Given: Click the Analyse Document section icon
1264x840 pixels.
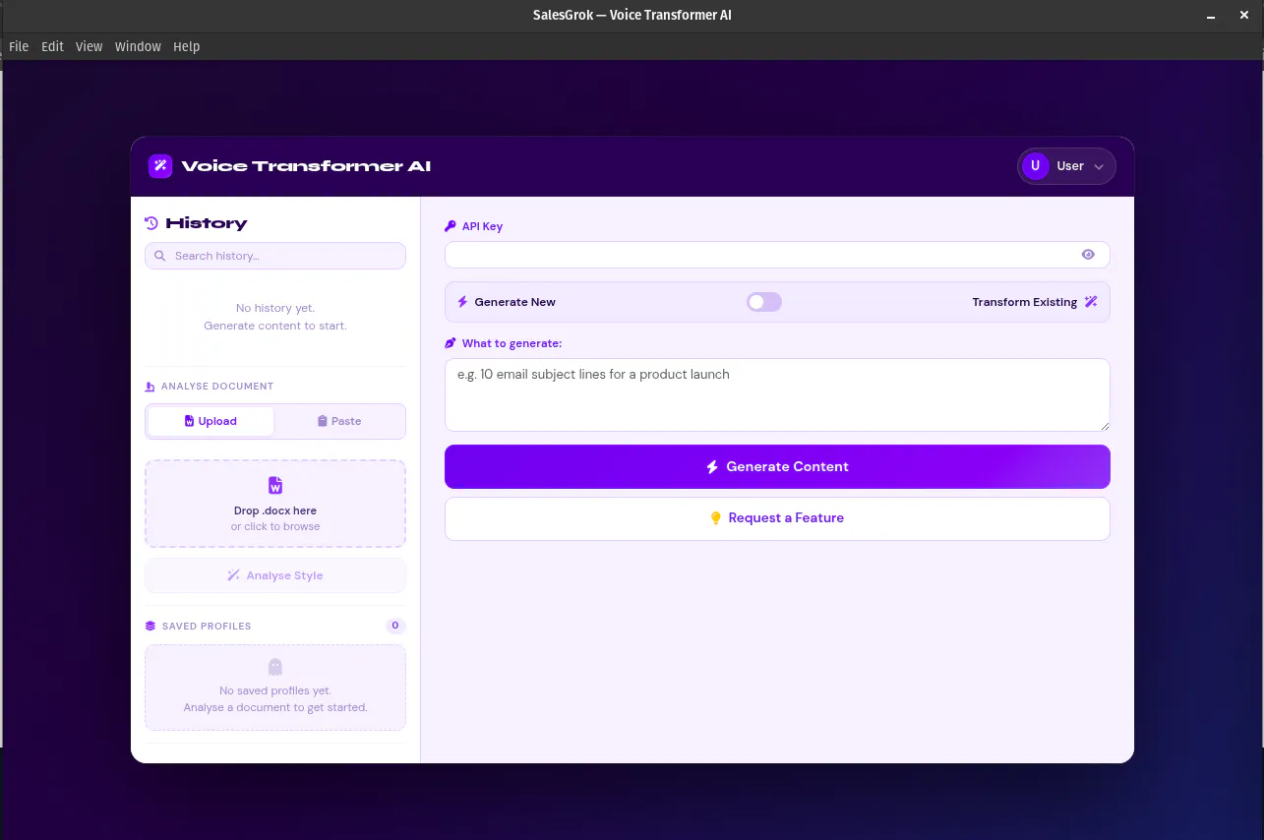Looking at the screenshot, I should [x=150, y=387].
